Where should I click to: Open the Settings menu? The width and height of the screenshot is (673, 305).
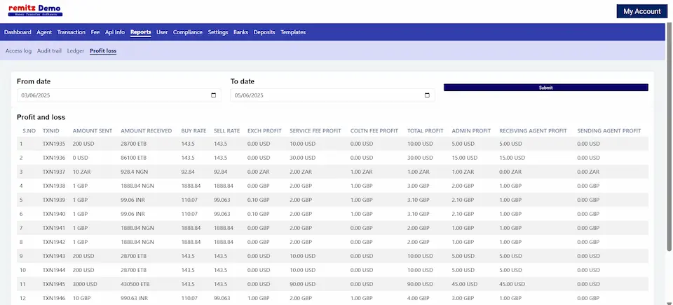(218, 32)
